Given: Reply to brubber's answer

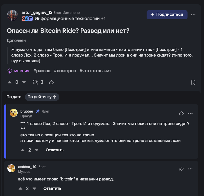Looking at the screenshot, I should (x=55, y=150).
